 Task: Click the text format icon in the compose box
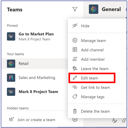click(x=114, y=120)
